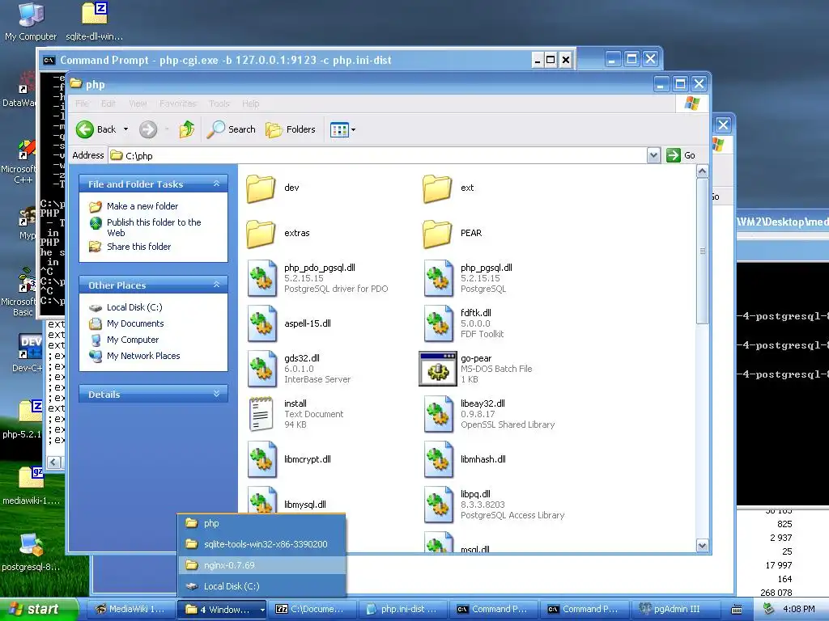Image resolution: width=829 pixels, height=621 pixels.
Task: Click the libmysql.dll file name
Action: (x=305, y=505)
